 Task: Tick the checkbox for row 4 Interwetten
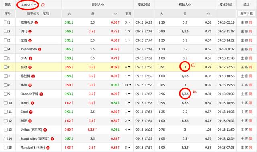pos(6,49)
